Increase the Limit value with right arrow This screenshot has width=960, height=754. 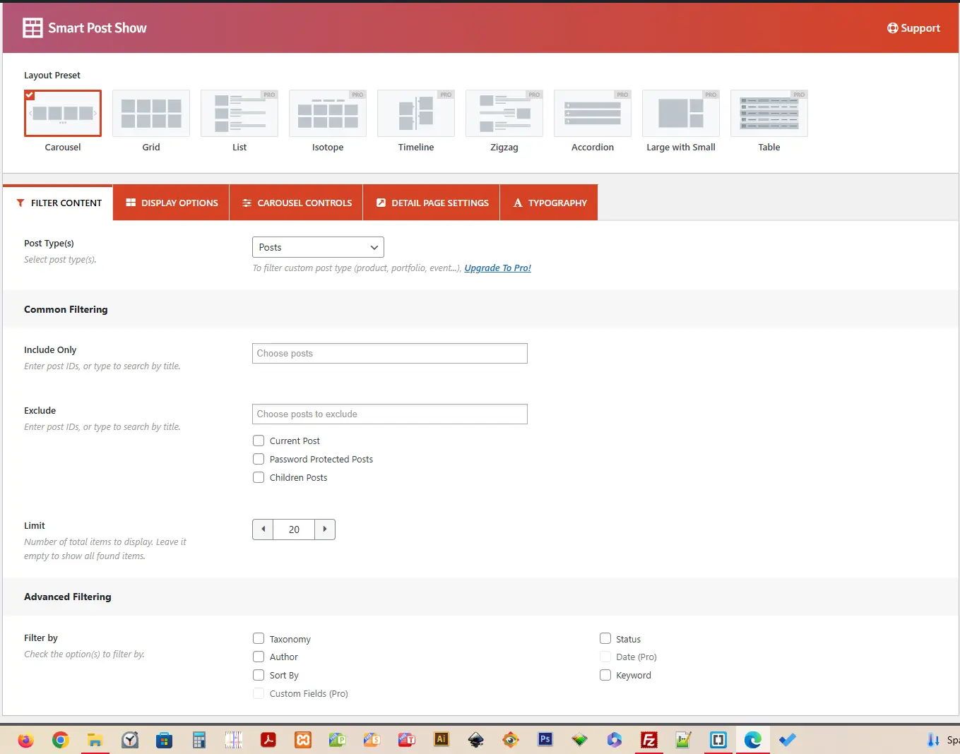click(x=325, y=529)
